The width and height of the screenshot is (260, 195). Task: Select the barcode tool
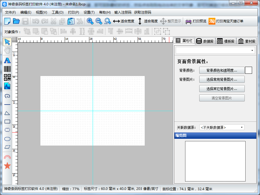point(7,69)
